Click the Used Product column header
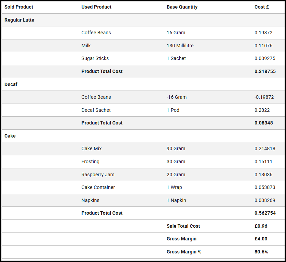 (x=96, y=7)
